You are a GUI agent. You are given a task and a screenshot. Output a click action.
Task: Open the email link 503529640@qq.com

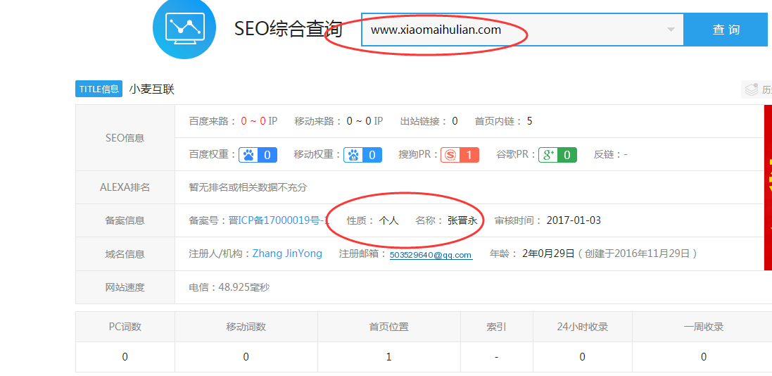coord(431,255)
